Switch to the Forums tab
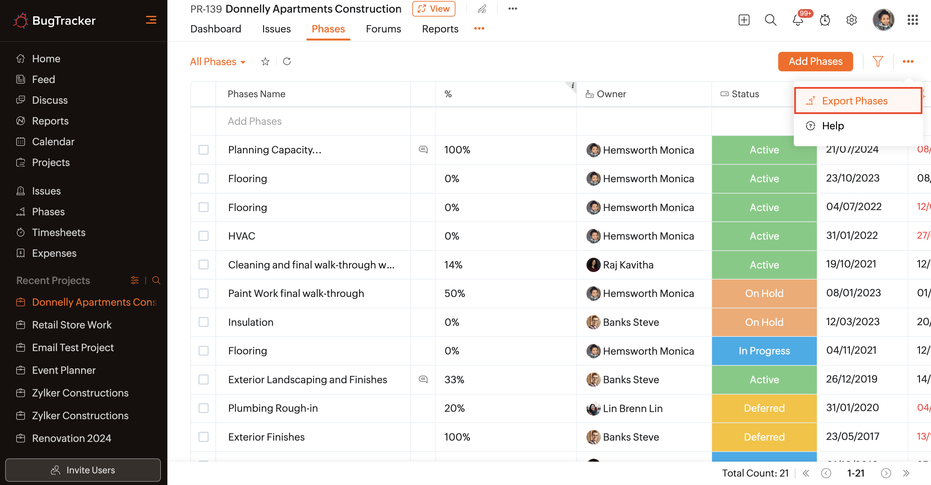Screen dimensions: 931x485 click(383, 29)
